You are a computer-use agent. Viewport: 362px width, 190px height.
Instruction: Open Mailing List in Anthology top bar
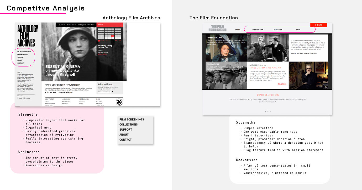pos(82,25)
